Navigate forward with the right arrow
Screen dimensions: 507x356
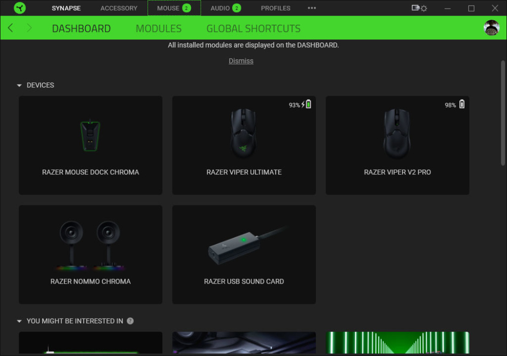[29, 28]
